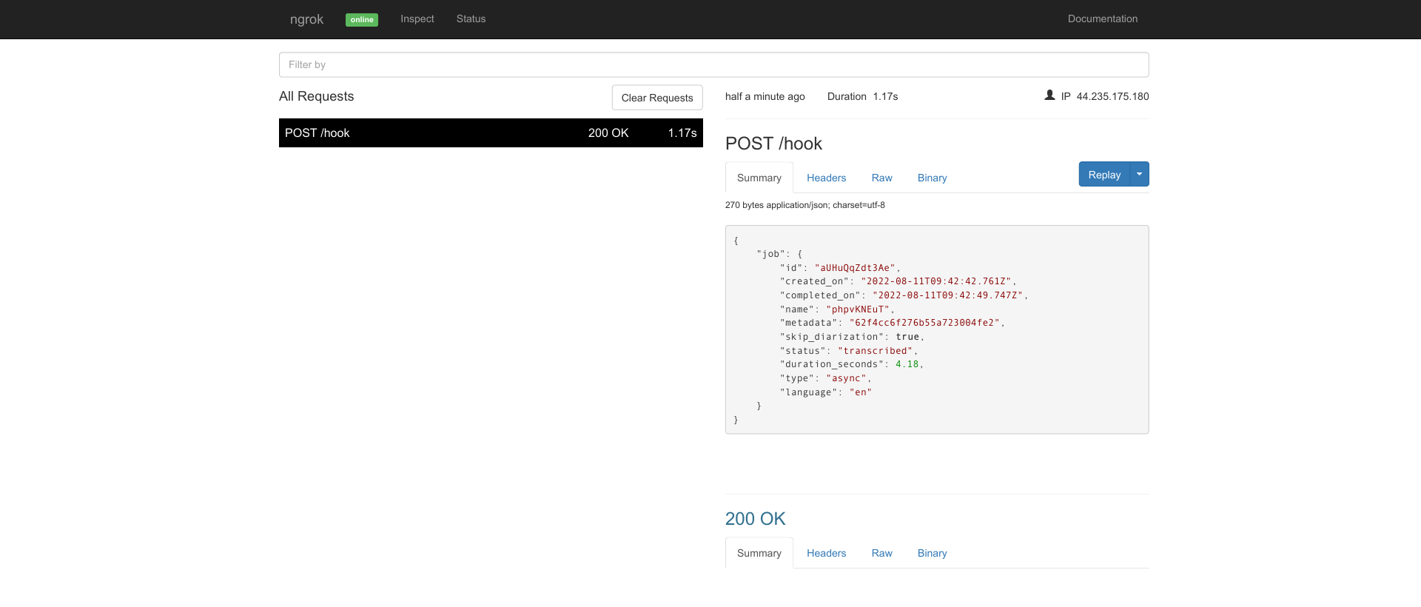Focus the Filter by input field
The width and height of the screenshot is (1421, 607).
tap(713, 65)
